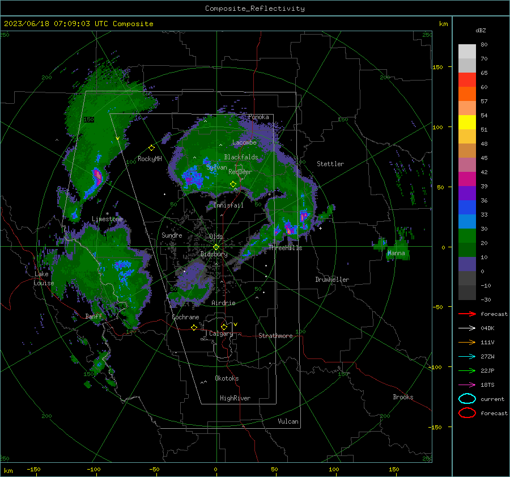Click the green 22JP arrow icon
Screen dimensions: 510x477
tap(467, 370)
